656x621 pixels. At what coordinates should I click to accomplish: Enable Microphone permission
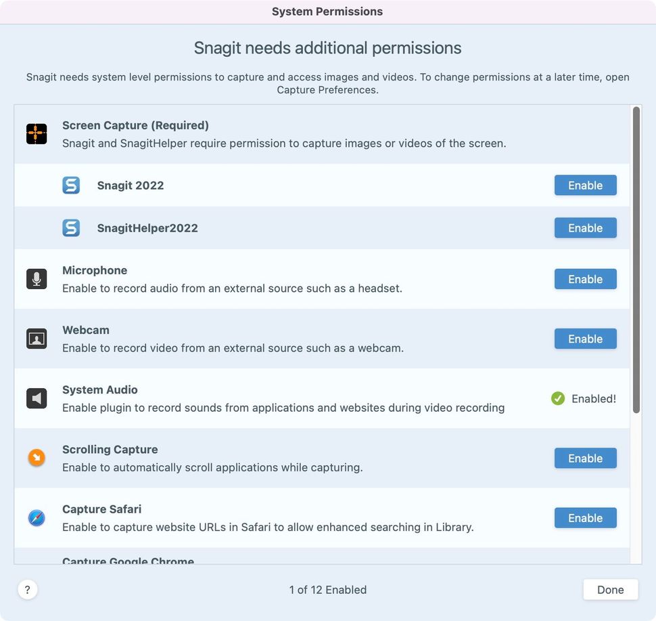pyautogui.click(x=585, y=279)
